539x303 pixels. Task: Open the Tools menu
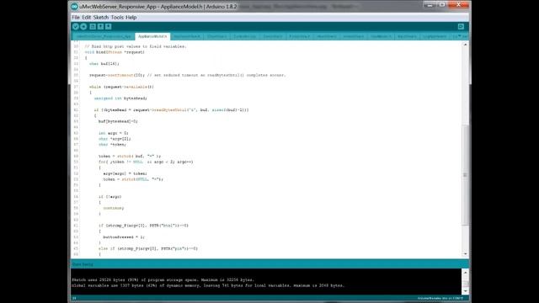click(117, 17)
